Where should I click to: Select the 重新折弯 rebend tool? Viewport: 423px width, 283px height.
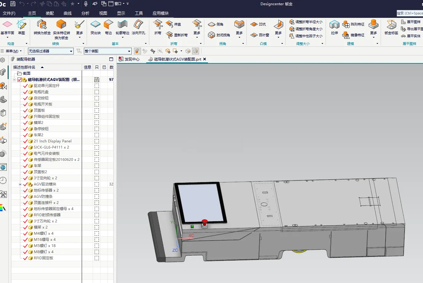pos(177,35)
